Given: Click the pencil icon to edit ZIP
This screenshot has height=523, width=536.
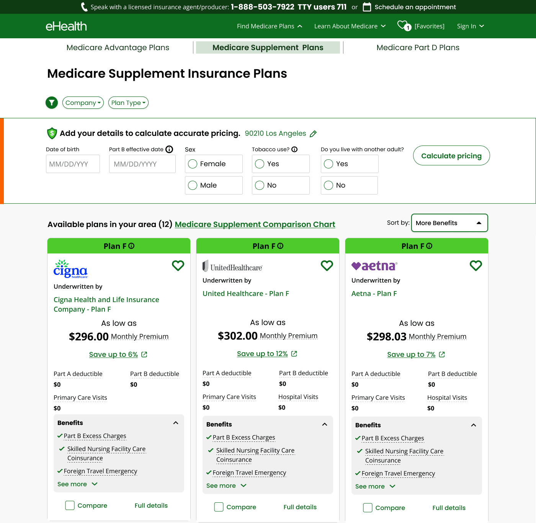Looking at the screenshot, I should pos(313,134).
